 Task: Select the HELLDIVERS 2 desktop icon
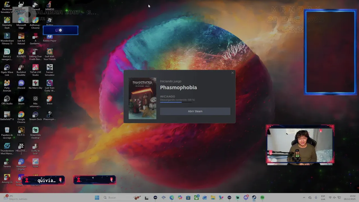point(21,149)
